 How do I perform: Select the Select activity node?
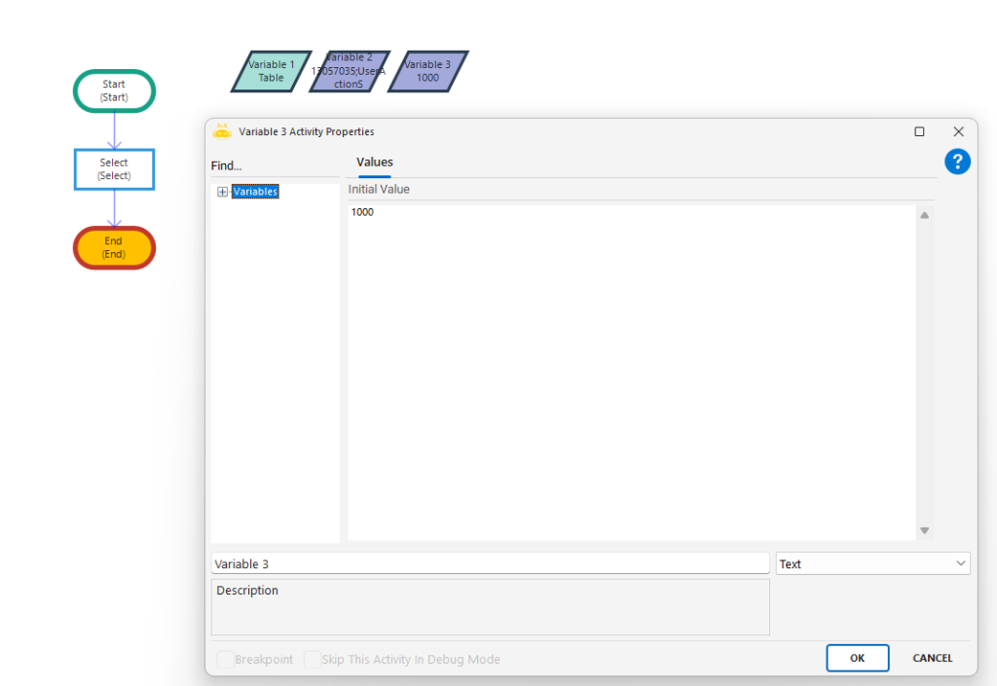pyautogui.click(x=114, y=169)
